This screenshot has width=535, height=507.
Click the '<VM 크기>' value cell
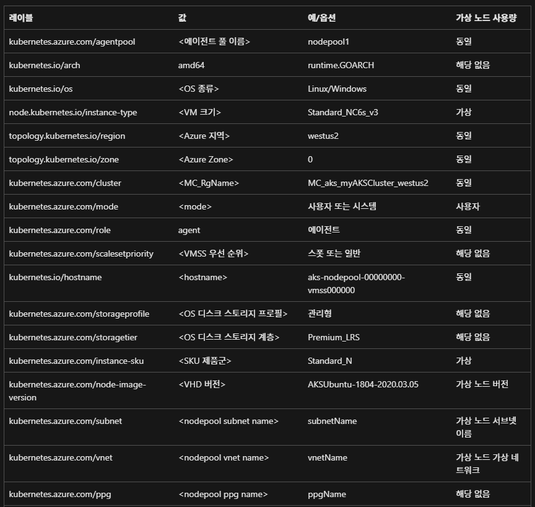click(x=199, y=112)
